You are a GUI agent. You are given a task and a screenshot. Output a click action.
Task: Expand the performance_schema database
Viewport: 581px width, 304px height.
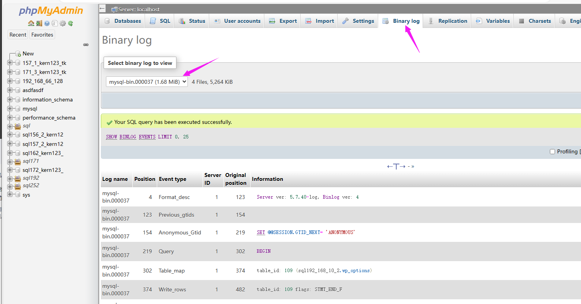pyautogui.click(x=10, y=118)
